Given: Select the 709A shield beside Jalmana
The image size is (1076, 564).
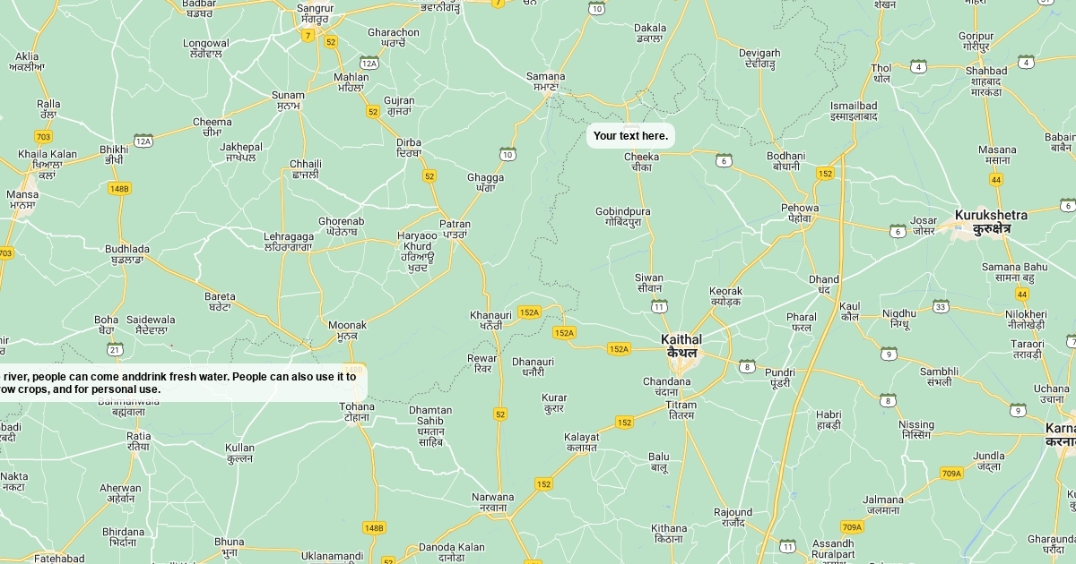Looking at the screenshot, I should [x=852, y=527].
